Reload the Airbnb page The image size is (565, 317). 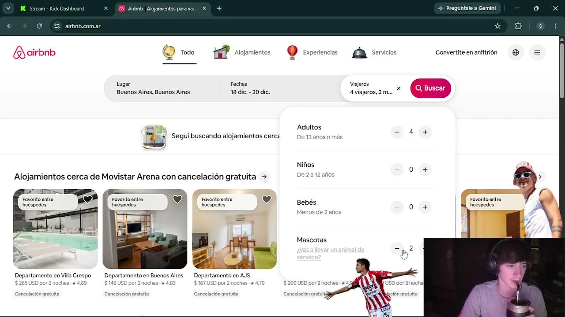39,26
